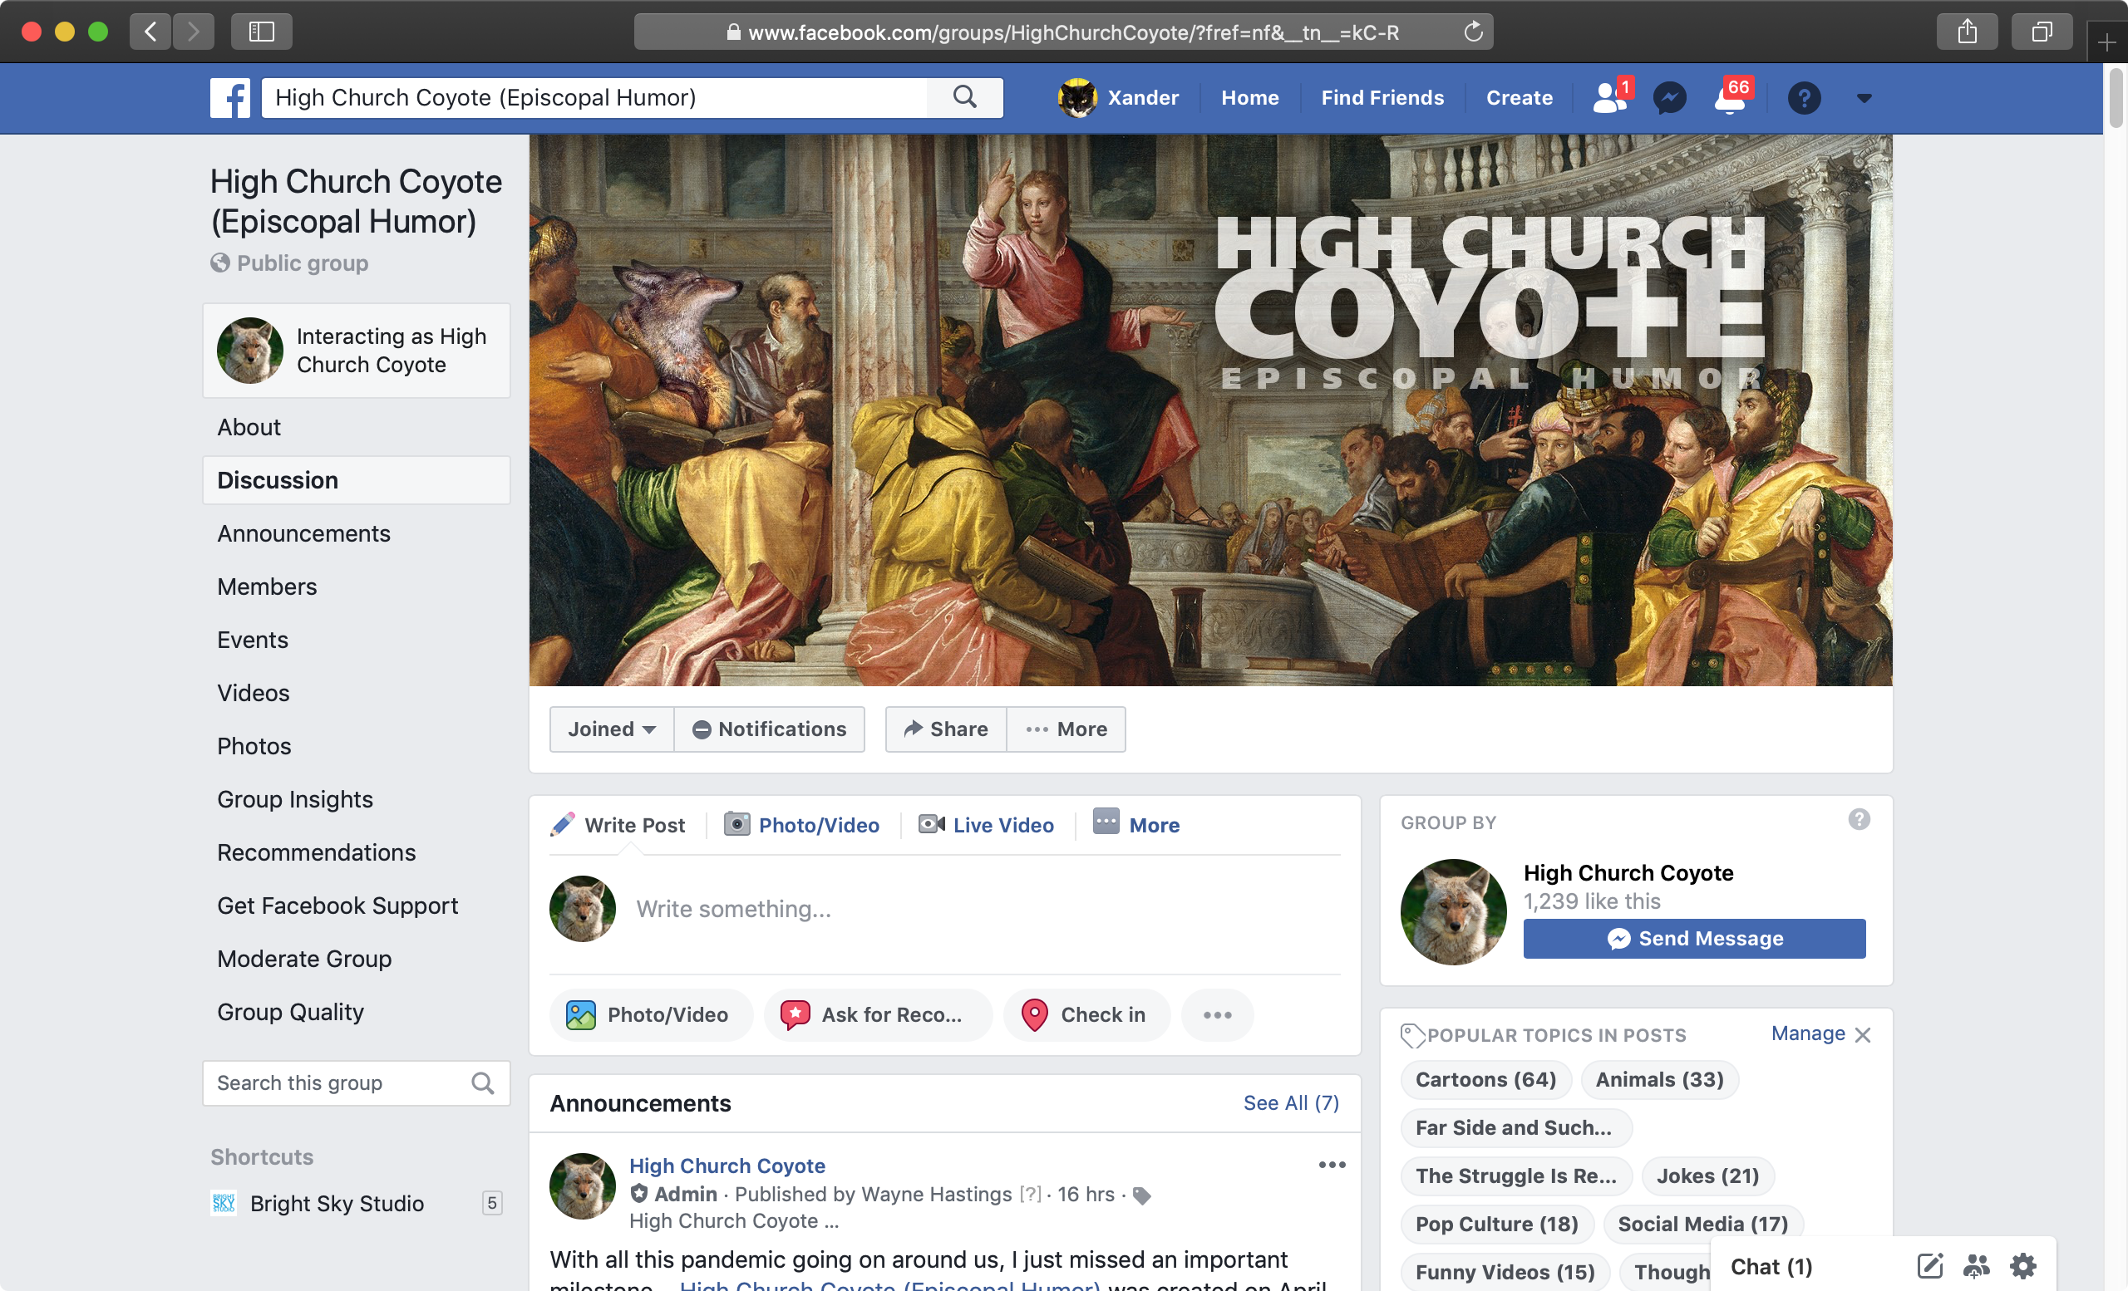Click the Photo/Video pill button in composer
Image resolution: width=2128 pixels, height=1291 pixels.
click(x=651, y=1015)
